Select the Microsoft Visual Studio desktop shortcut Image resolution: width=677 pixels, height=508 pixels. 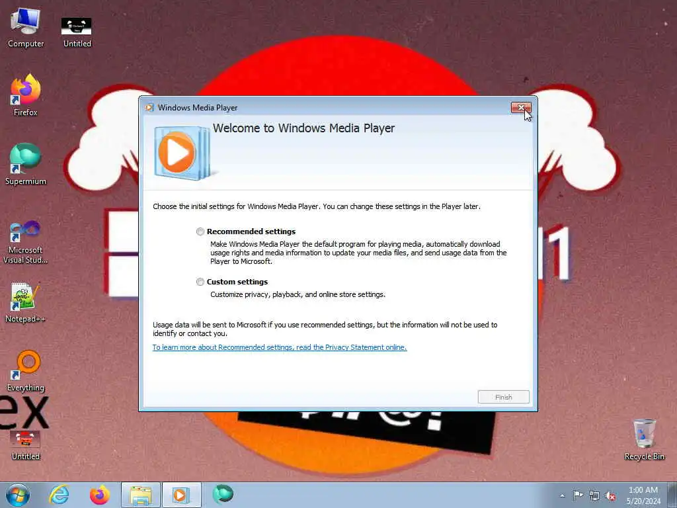point(26,242)
